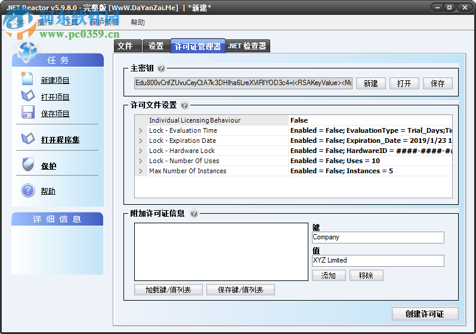Click the 添加 button
This screenshot has height=334, width=476.
pos(329,276)
